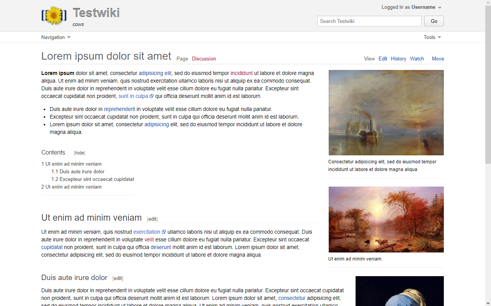Open the Tools dropdown menu
The image size is (491, 306).
click(432, 37)
